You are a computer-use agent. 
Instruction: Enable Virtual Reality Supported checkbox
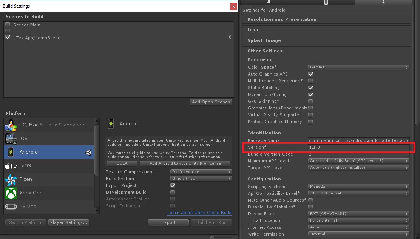(311, 115)
